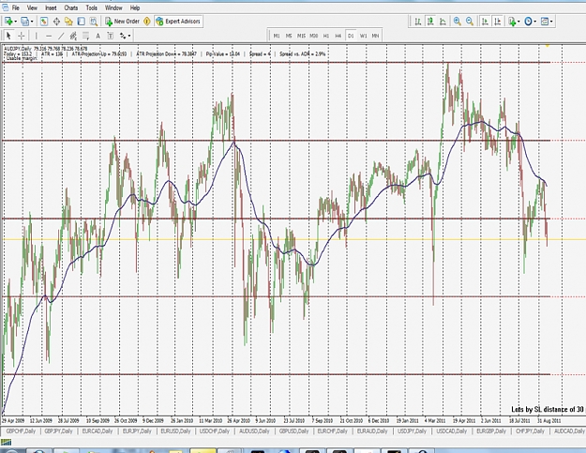The image size is (586, 453).
Task: Switch timeframe to W1
Action: pyautogui.click(x=363, y=36)
